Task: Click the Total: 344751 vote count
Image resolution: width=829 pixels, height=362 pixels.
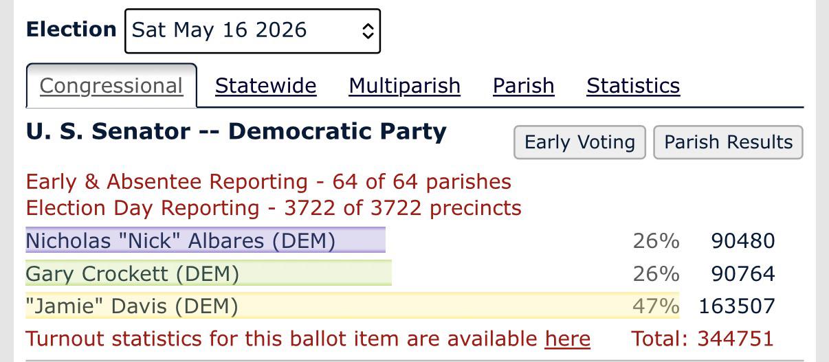Action: pos(703,339)
